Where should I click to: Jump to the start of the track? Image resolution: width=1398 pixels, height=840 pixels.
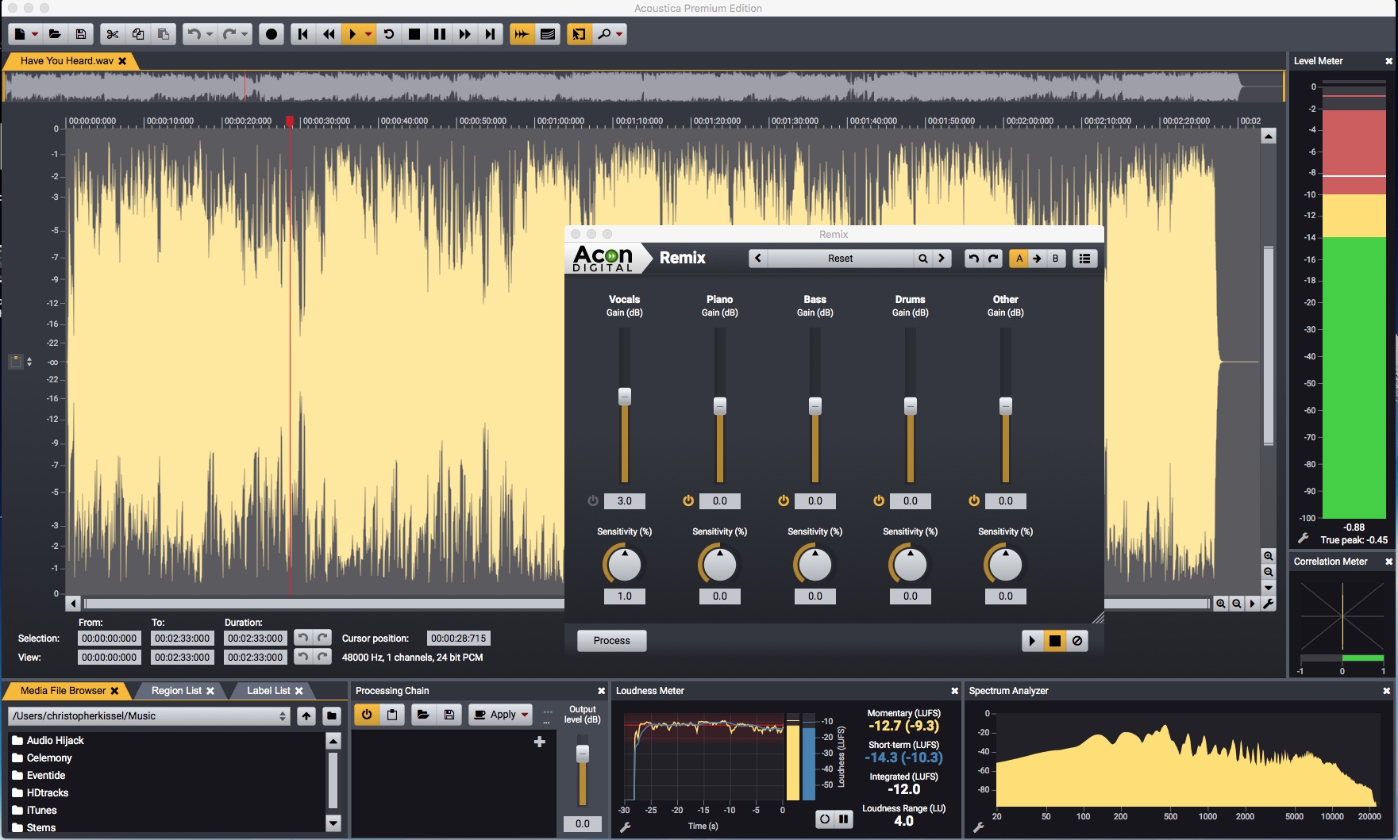point(302,34)
